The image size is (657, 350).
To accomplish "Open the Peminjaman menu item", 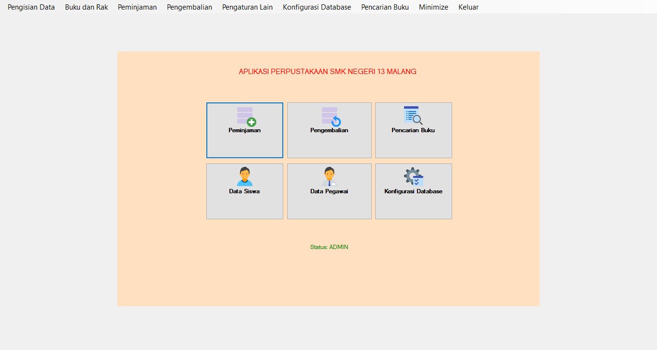I will 137,7.
